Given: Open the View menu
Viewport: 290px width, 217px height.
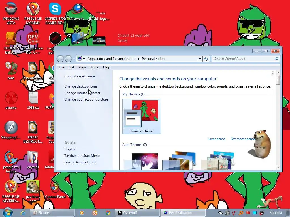Looking at the screenshot, I should pyautogui.click(x=82, y=67).
